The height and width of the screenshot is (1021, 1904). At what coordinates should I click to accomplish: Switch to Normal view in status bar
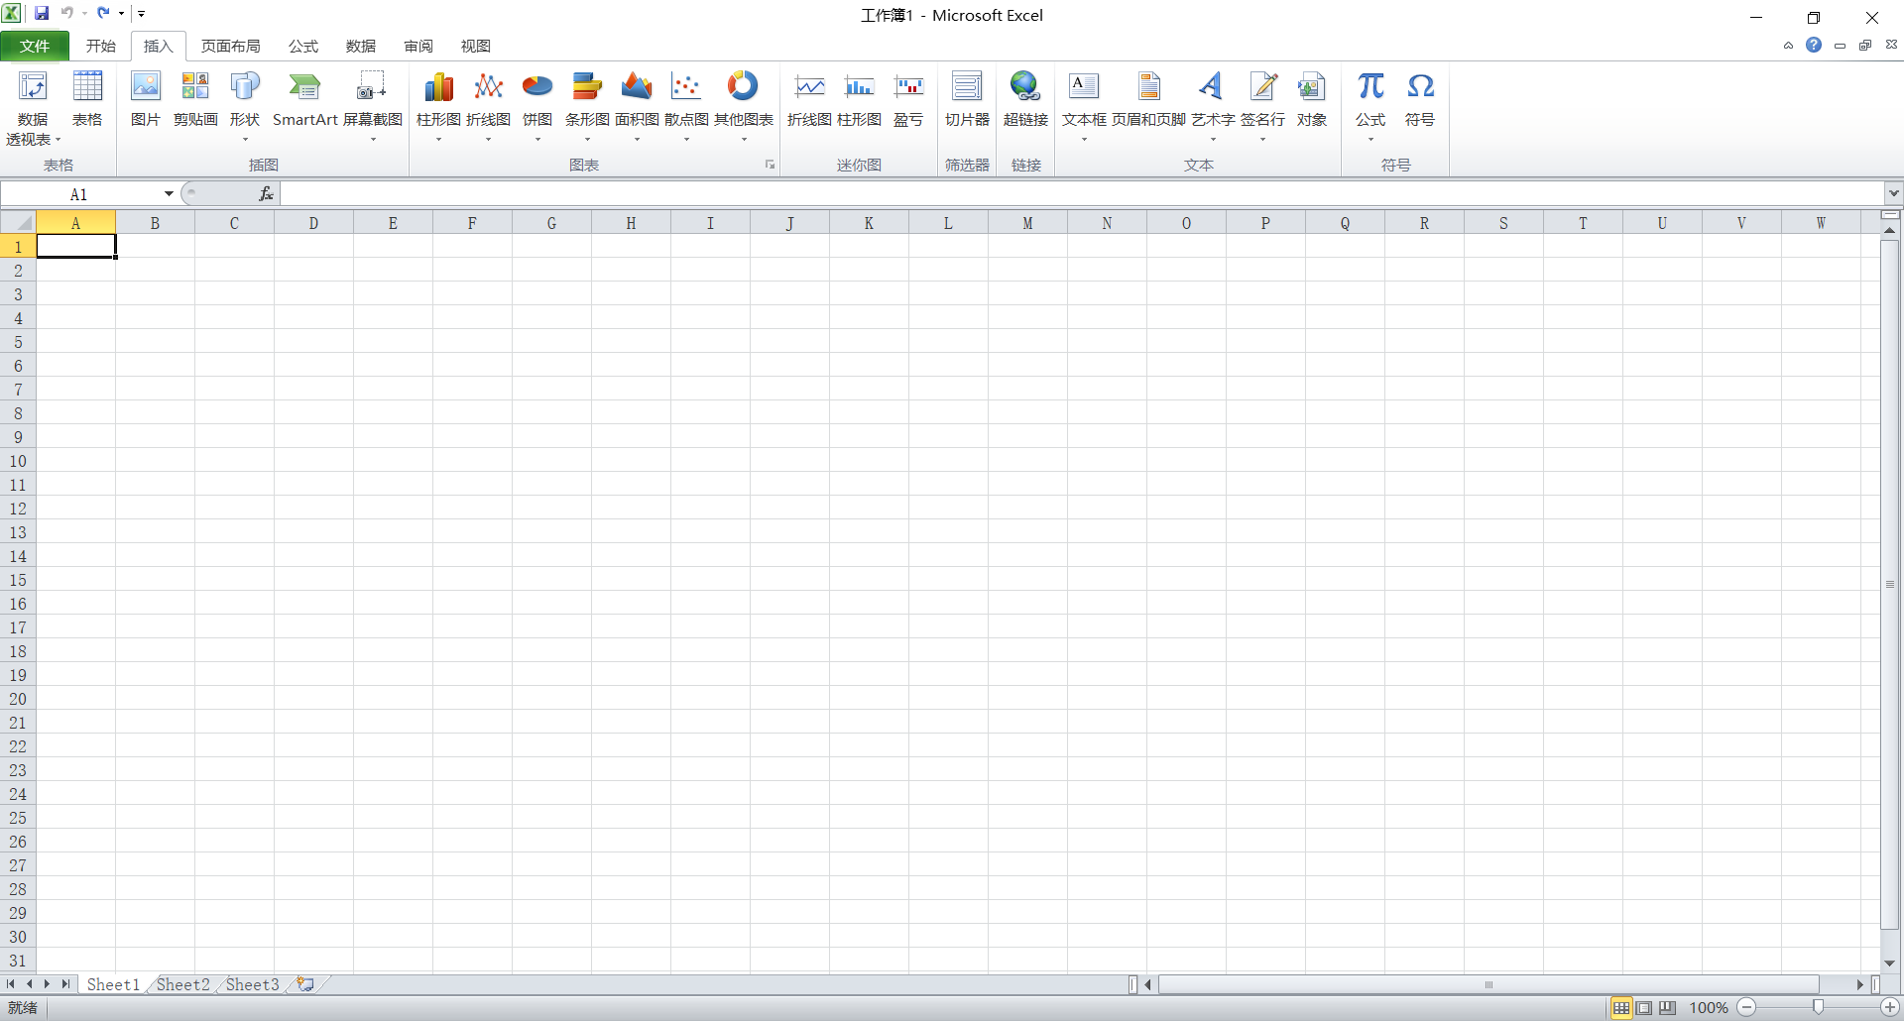1620,1007
